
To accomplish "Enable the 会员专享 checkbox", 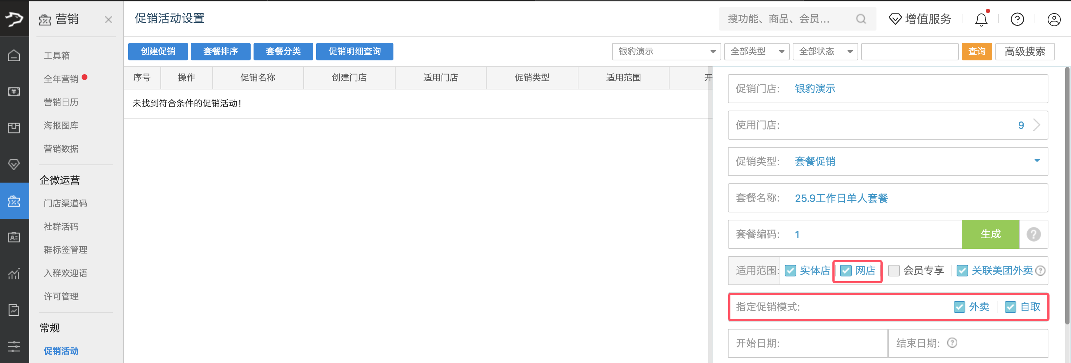I will click(894, 271).
